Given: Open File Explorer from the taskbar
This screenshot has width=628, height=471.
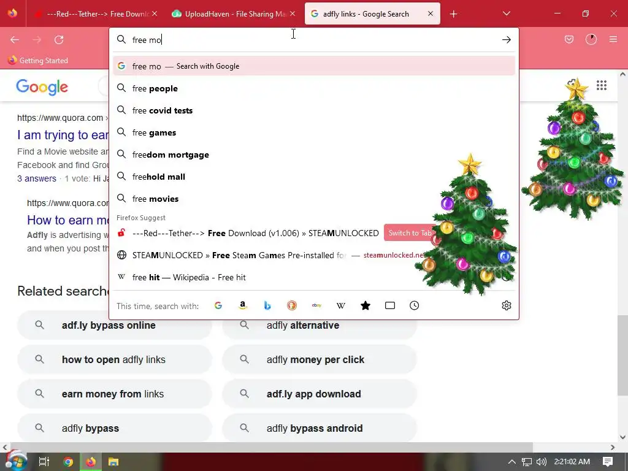Looking at the screenshot, I should click(x=113, y=462).
